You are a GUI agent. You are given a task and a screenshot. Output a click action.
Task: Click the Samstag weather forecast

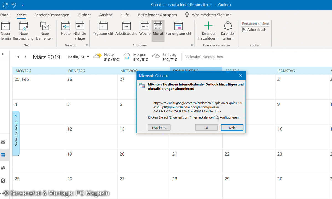pyautogui.click(x=165, y=57)
